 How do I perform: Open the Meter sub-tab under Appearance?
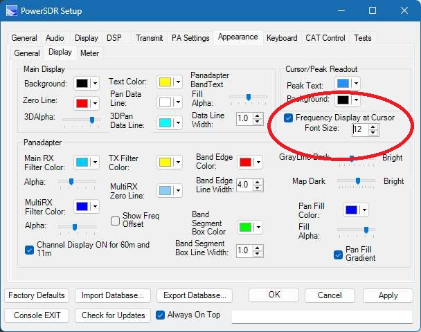coord(90,53)
